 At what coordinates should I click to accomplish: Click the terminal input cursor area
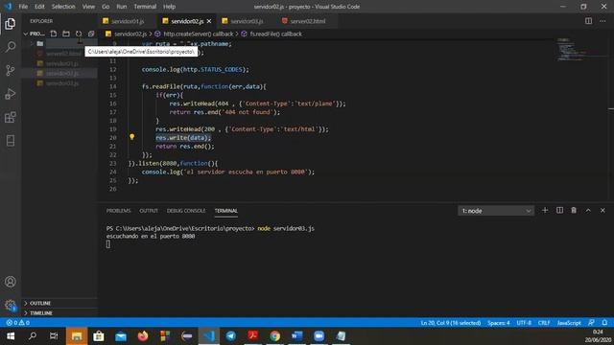[x=108, y=244]
